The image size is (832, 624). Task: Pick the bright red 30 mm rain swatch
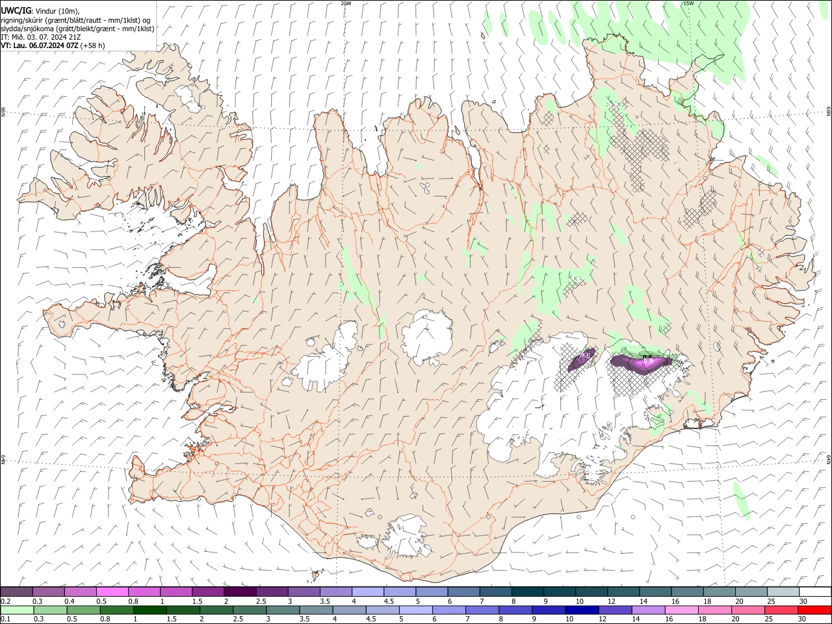(x=815, y=610)
